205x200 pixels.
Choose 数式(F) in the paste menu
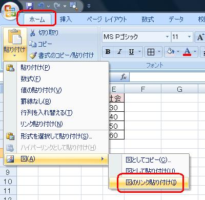pyautogui.click(x=56, y=79)
